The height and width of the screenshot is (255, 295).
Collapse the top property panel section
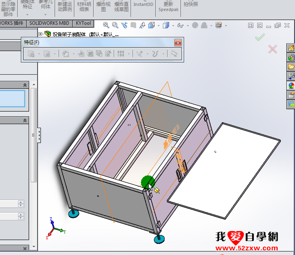click(25, 85)
